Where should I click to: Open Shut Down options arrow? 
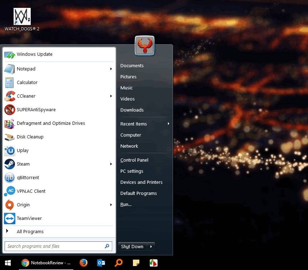[x=151, y=247]
